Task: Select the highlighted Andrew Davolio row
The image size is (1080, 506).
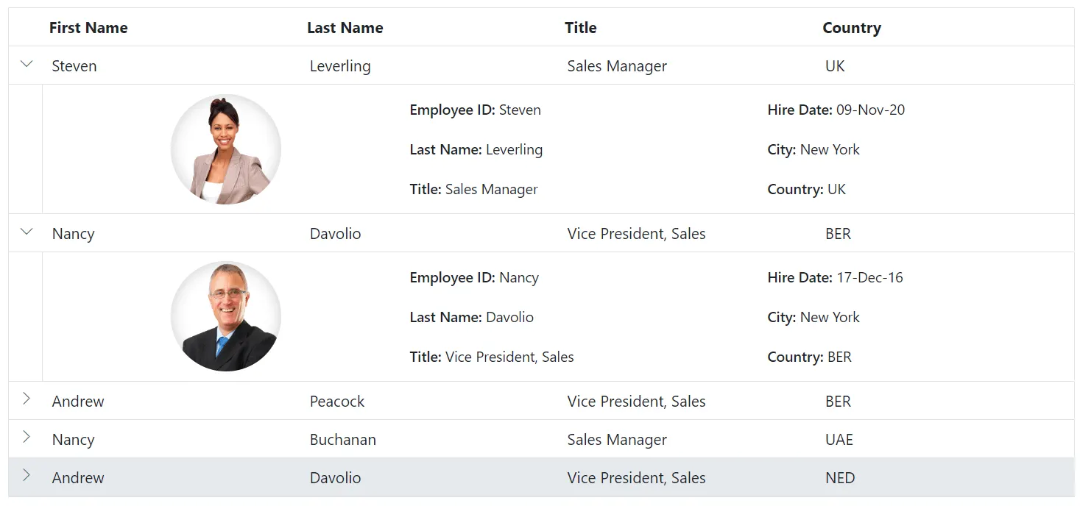Action: pos(515,477)
